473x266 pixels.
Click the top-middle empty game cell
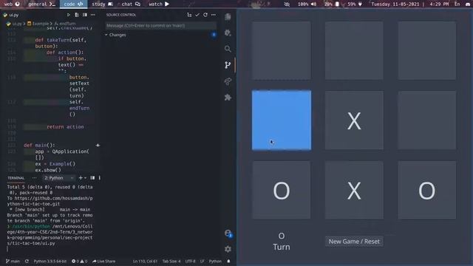click(x=354, y=50)
